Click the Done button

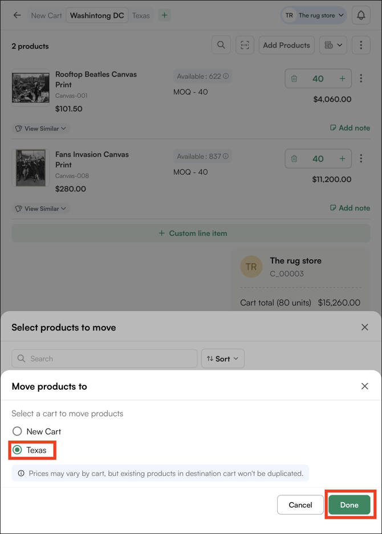click(349, 505)
